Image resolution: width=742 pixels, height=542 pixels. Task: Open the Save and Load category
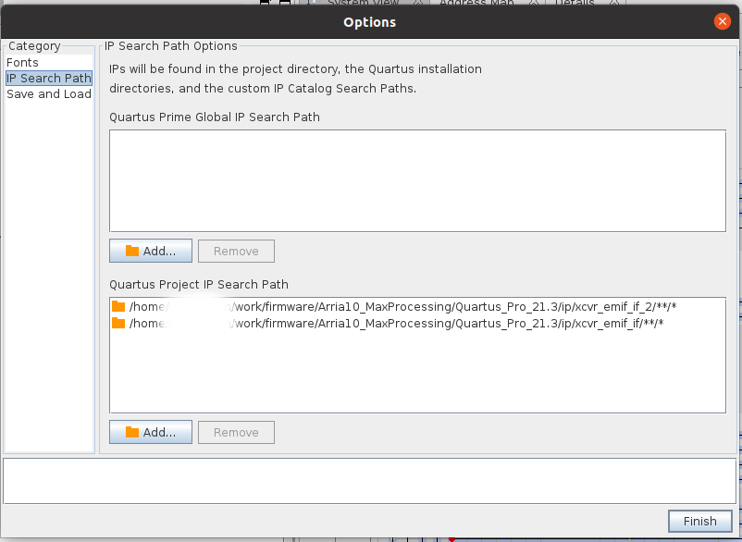[49, 94]
